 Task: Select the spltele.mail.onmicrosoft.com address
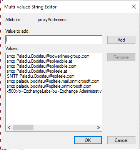tap(53, 81)
